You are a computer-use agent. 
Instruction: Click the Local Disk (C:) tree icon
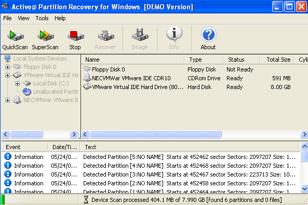pyautogui.click(x=27, y=83)
